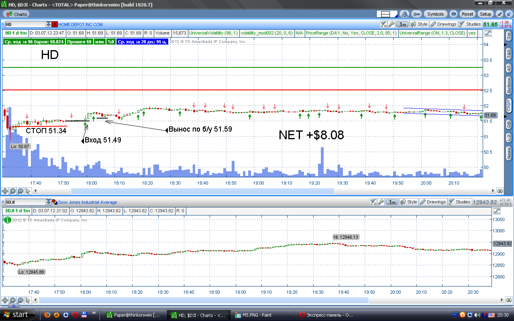The width and height of the screenshot is (514, 321).
Task: Select the crosshair pan tool under HD chart
Action: pyautogui.click(x=5, y=191)
